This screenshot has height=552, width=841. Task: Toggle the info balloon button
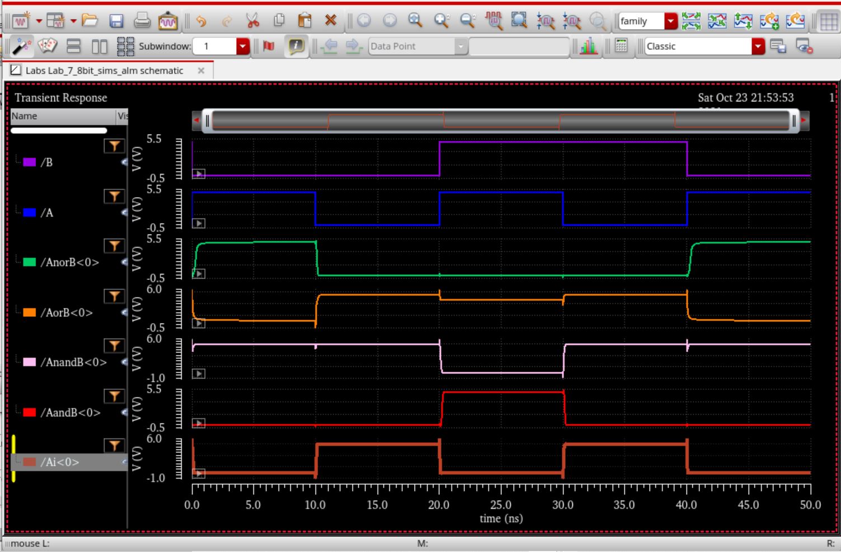pos(296,46)
